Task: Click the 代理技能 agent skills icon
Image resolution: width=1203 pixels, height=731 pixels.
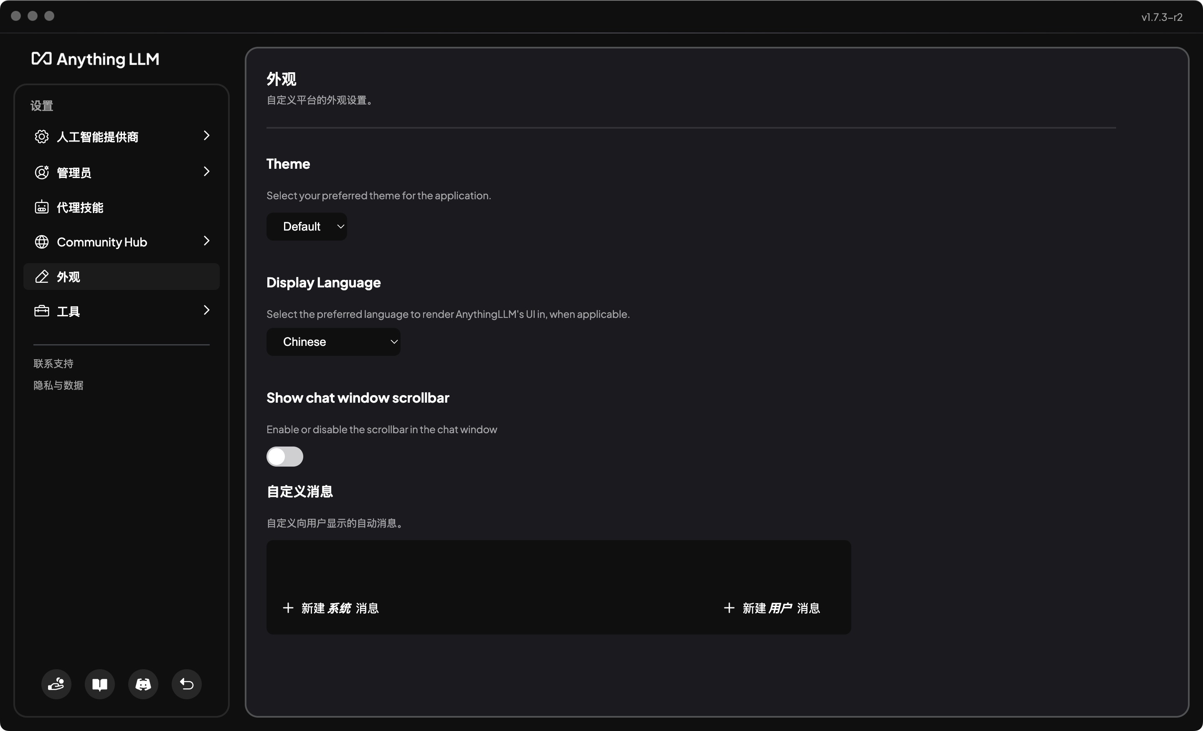Action: tap(41, 207)
